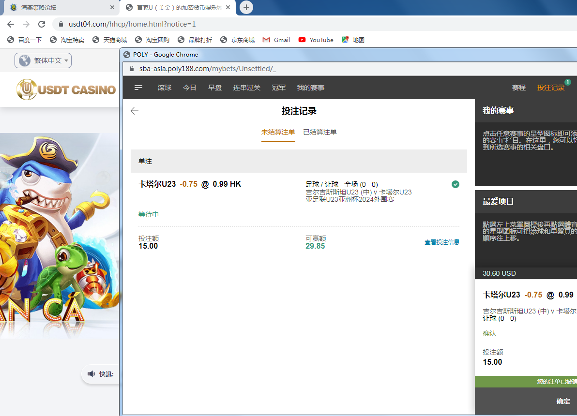The image size is (577, 416).
Task: Open the 京东商城 bookmark
Action: coord(237,40)
